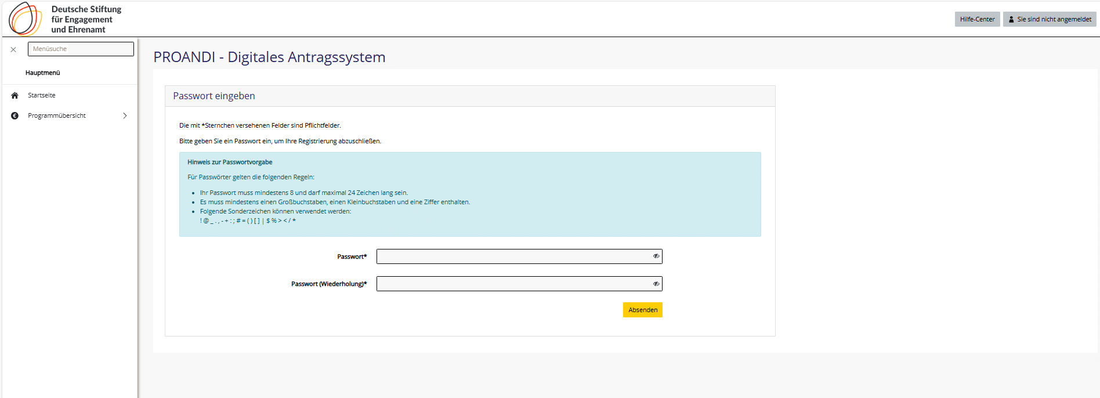
Task: Focus the Menüsuche search box
Action: tap(81, 49)
